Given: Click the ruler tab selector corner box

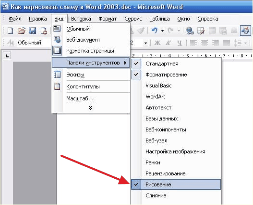Looking at the screenshot, I should point(7,56).
